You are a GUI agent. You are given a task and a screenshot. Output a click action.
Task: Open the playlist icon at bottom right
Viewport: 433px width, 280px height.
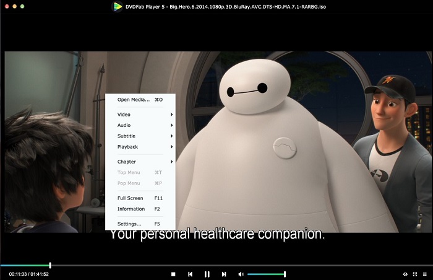tap(425, 274)
